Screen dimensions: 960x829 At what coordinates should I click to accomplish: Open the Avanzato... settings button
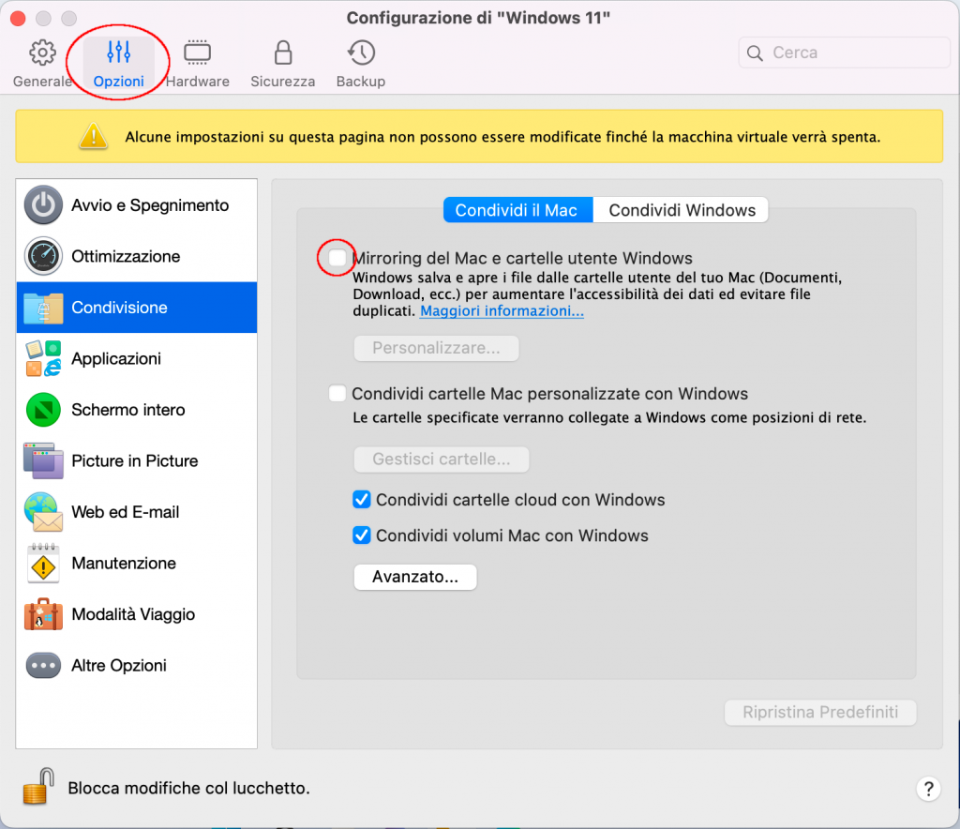coord(415,577)
